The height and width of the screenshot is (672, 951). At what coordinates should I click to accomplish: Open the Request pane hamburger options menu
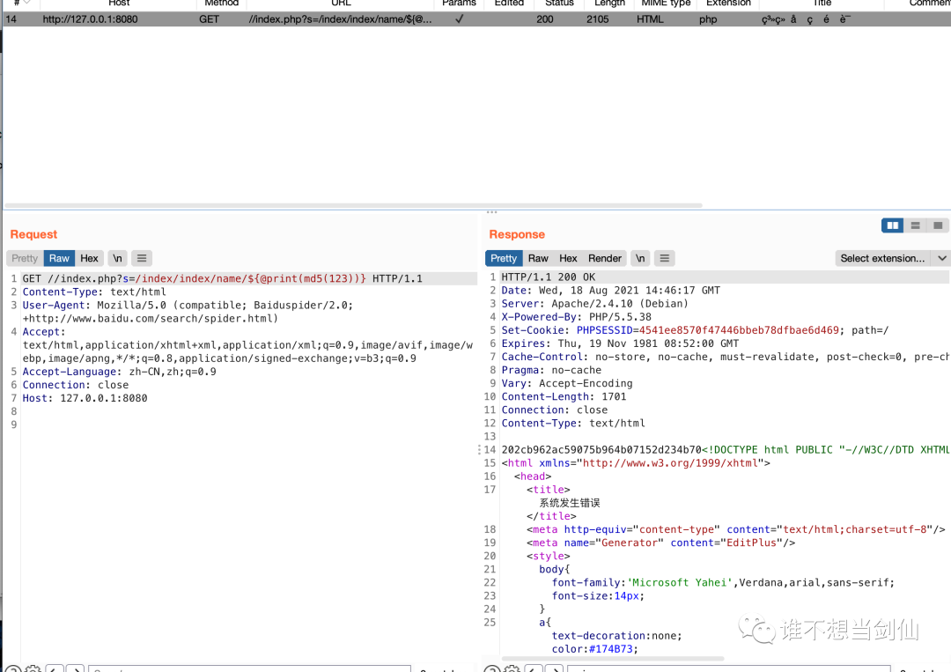[141, 258]
